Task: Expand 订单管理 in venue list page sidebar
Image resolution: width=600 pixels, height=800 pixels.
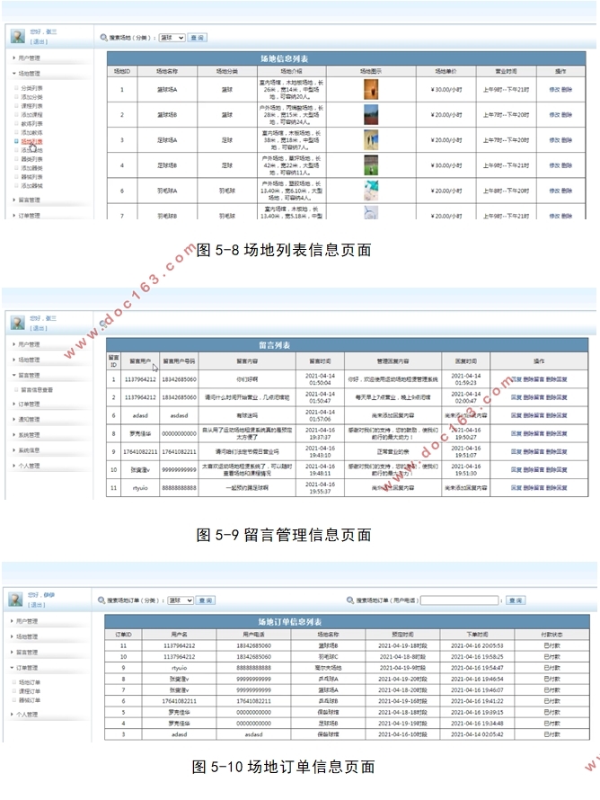Action: point(29,216)
